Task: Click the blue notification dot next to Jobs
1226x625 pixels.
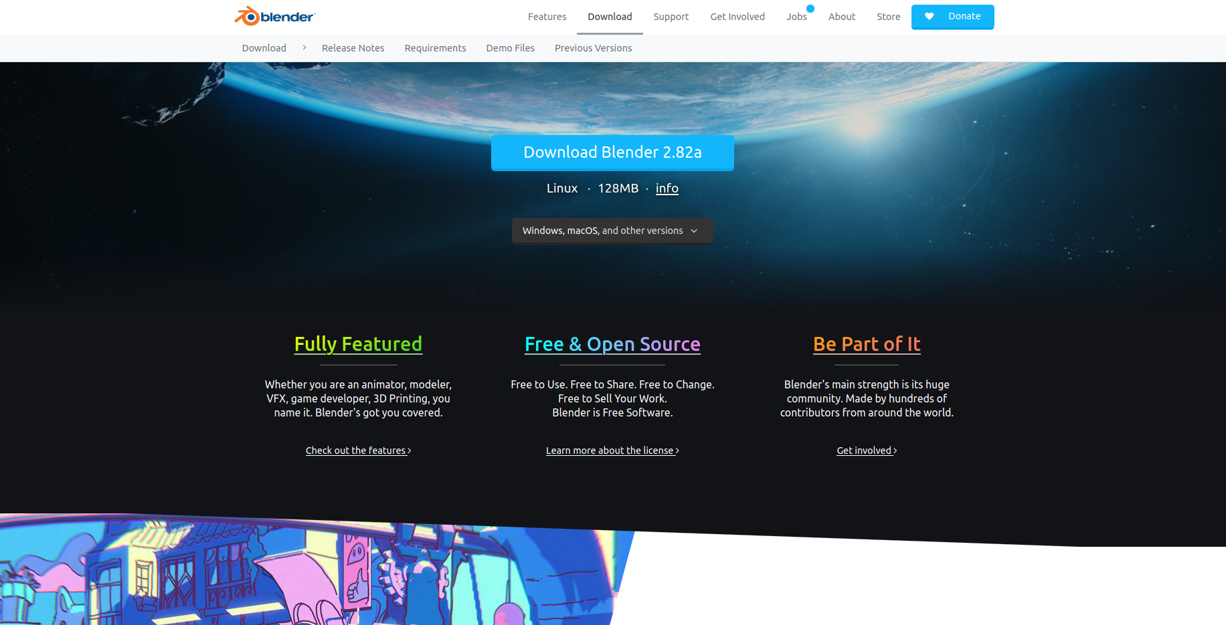Action: tap(810, 9)
